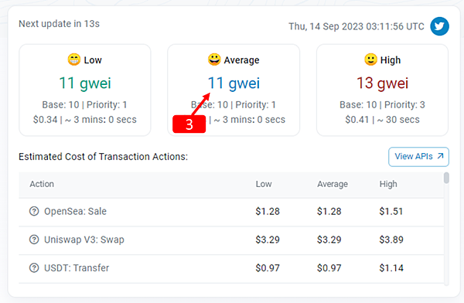This screenshot has height=303, width=464.
Task: Select the Low 11 gwei value
Action: point(85,83)
